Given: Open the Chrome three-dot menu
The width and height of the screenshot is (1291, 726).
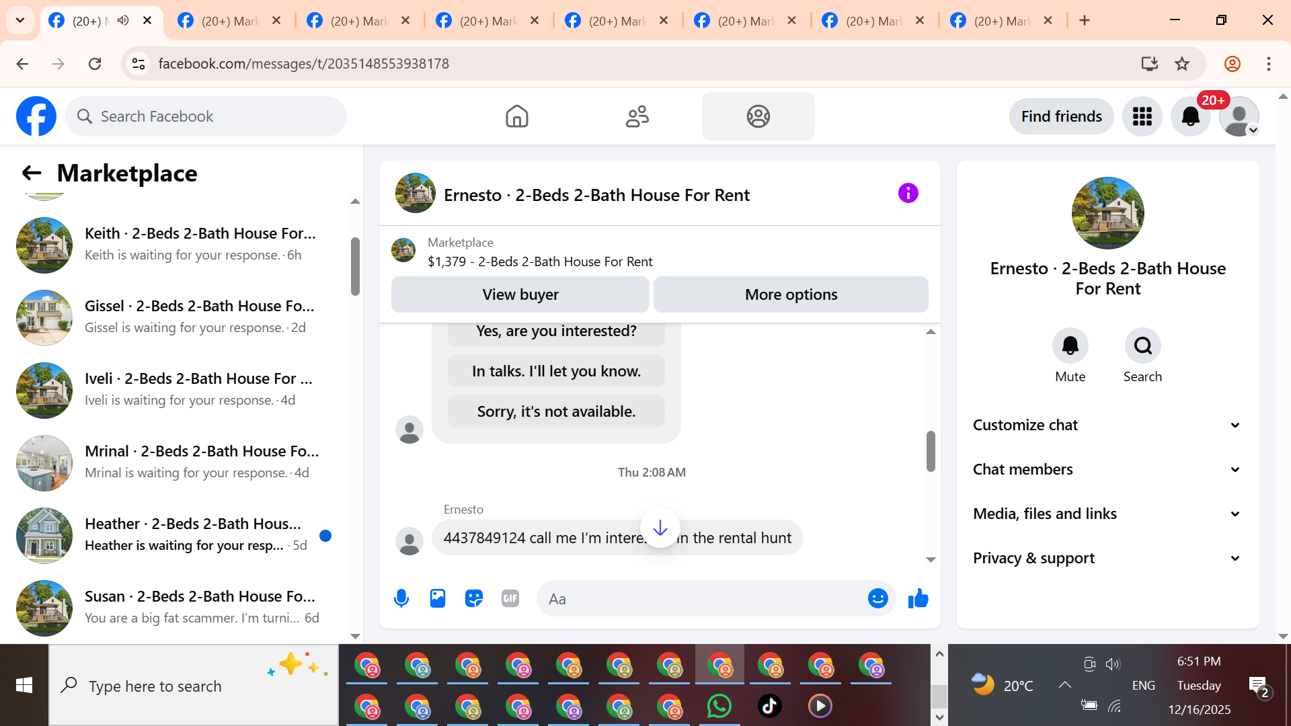Looking at the screenshot, I should pos(1269,64).
